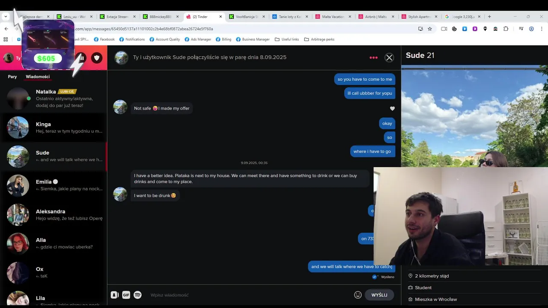This screenshot has height=308, width=548.
Task: Share a Spotify song in the chat
Action: tap(137, 295)
